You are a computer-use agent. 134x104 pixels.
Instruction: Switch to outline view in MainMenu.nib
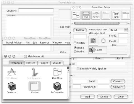tap(68, 71)
